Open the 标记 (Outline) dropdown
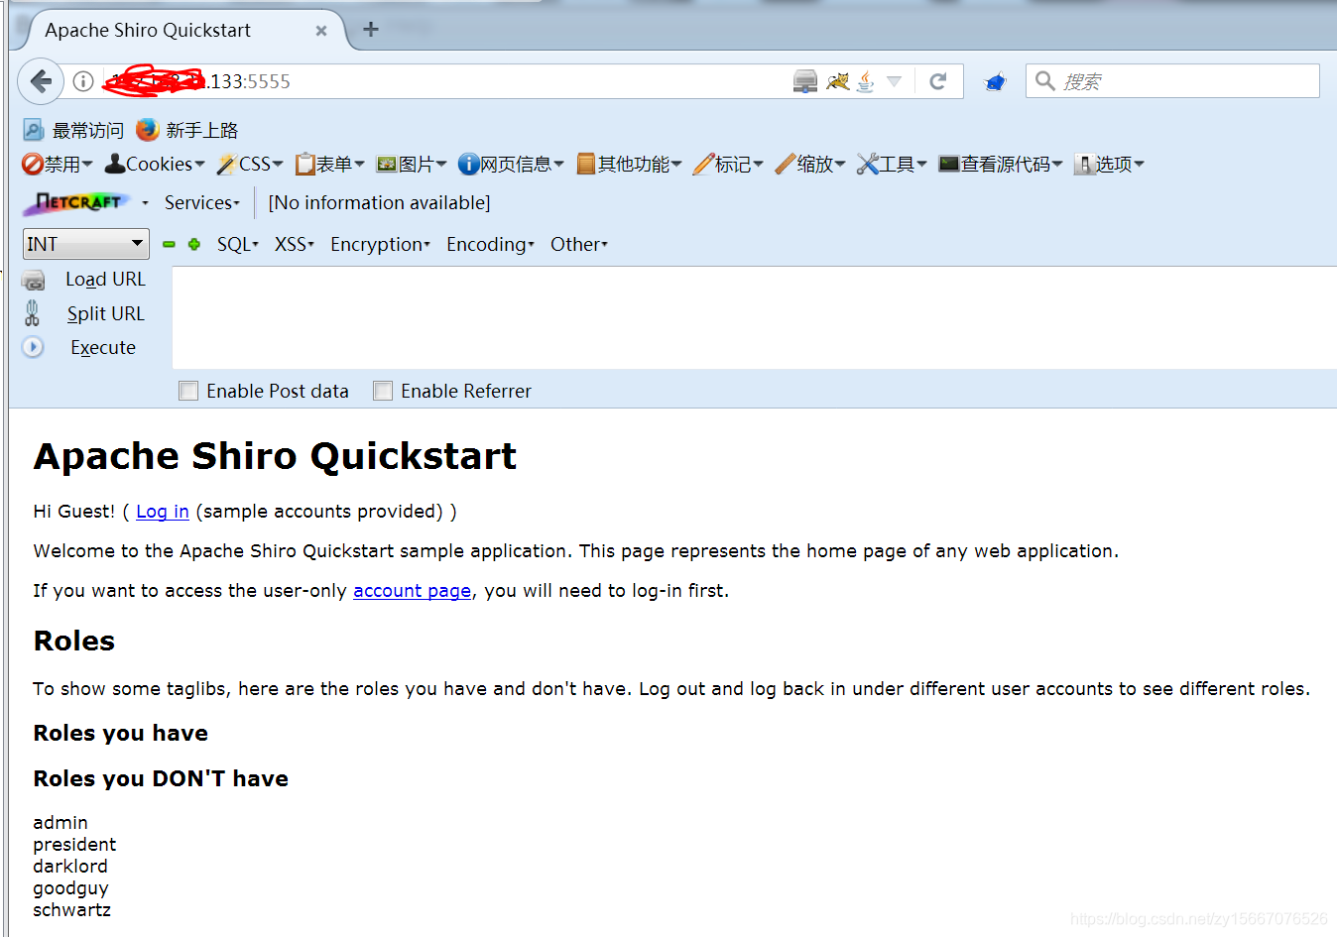The width and height of the screenshot is (1337, 937). coord(729,165)
